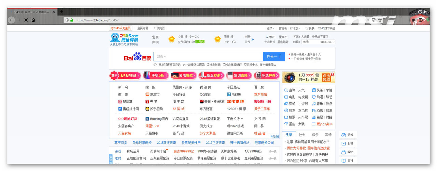
Task: Click today's sunny weather icon
Action: tap(171, 39)
